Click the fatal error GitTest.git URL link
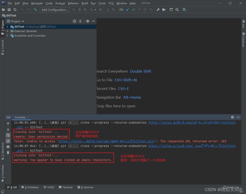The image size is (246, 194). (x=106, y=141)
